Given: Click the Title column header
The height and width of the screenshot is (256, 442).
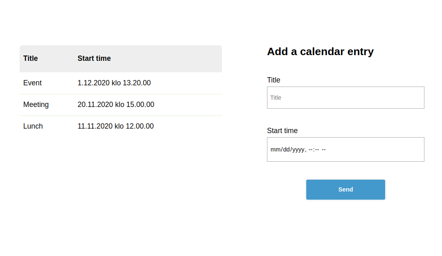Looking at the screenshot, I should [30, 58].
